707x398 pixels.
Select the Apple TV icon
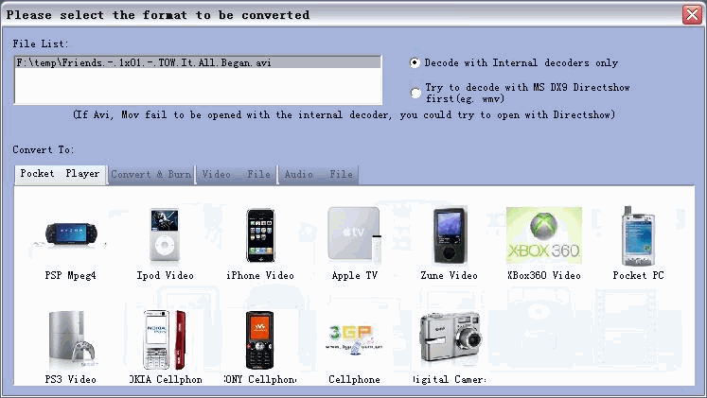click(x=354, y=236)
